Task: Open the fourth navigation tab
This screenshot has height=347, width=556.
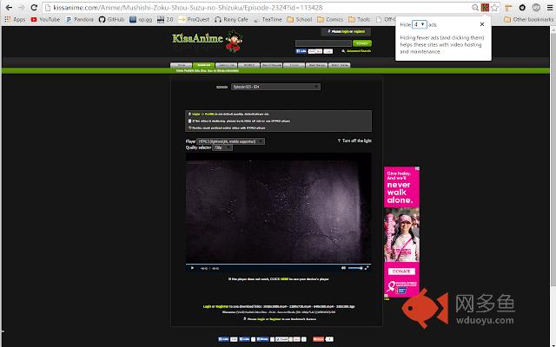Action: [x=249, y=65]
